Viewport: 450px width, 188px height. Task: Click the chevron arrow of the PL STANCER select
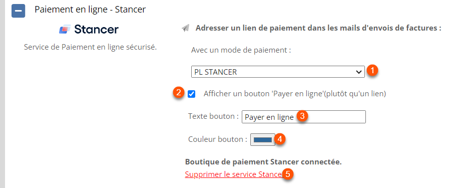click(358, 72)
